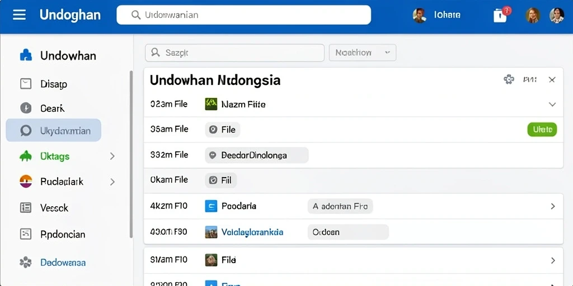Click the Disatp envelope icon
Screen dimensions: 573x286
click(x=26, y=84)
